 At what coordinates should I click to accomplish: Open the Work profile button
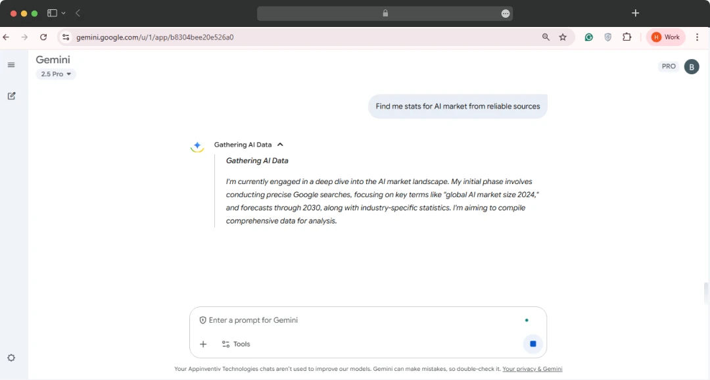coord(665,37)
